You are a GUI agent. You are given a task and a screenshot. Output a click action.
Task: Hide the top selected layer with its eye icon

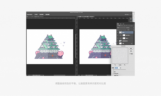point(118,32)
